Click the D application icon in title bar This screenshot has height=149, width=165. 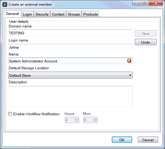pyautogui.click(x=5, y=4)
